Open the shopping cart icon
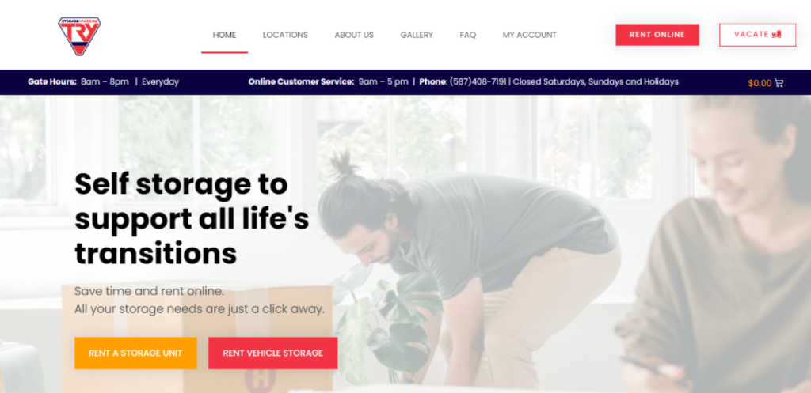Viewport: 811px width, 393px height. (779, 82)
